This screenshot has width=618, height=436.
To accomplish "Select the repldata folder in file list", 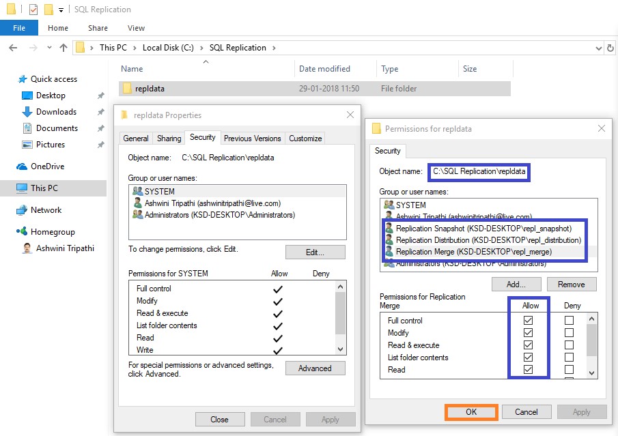I will (x=149, y=89).
